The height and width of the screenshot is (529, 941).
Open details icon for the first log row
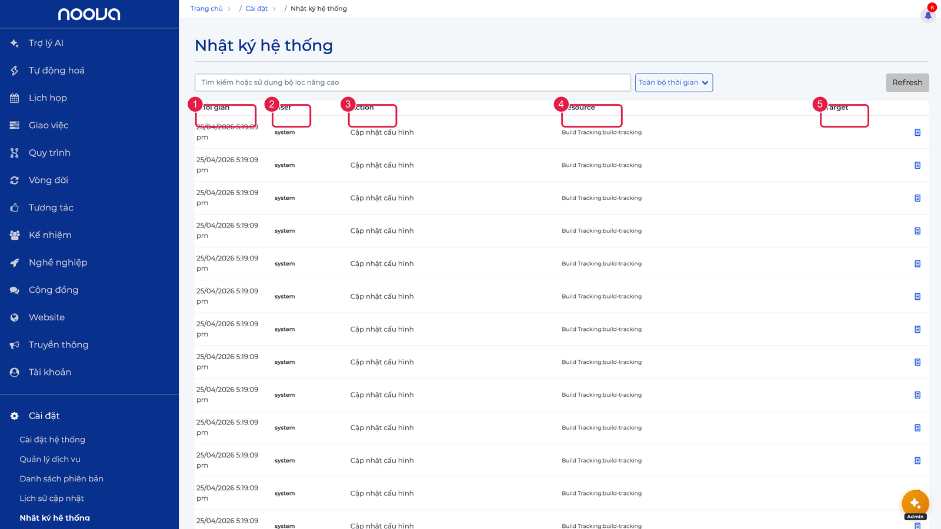coord(917,132)
